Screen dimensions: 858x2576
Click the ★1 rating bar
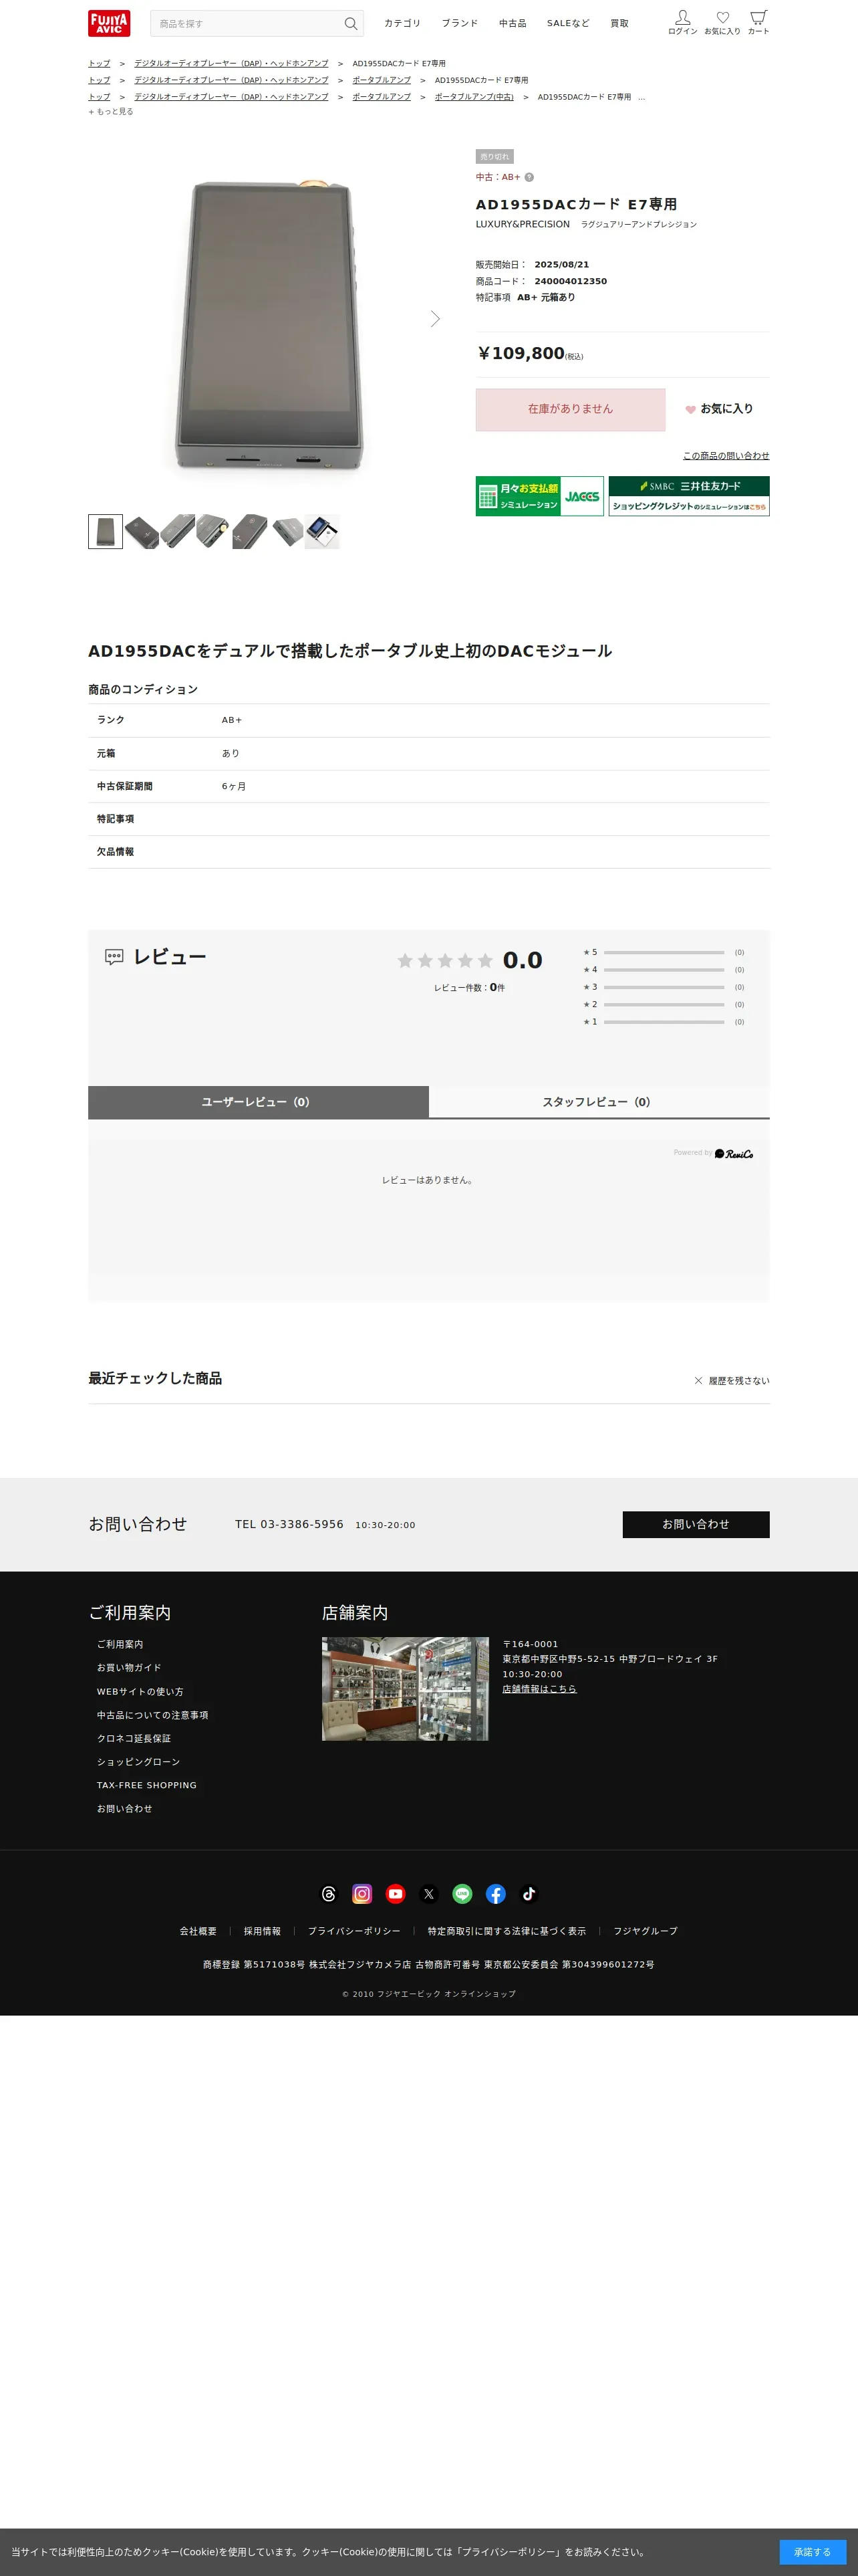(x=664, y=1021)
